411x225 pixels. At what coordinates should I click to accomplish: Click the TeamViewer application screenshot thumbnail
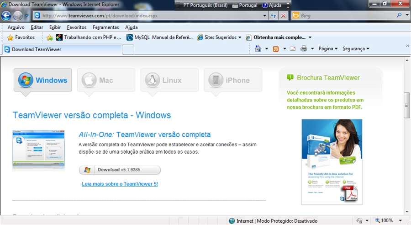pos(38,148)
